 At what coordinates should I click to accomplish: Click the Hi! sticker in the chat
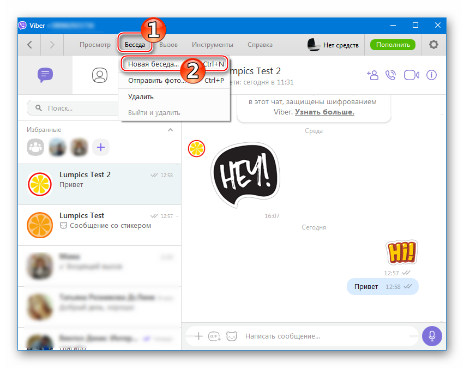[x=402, y=252]
